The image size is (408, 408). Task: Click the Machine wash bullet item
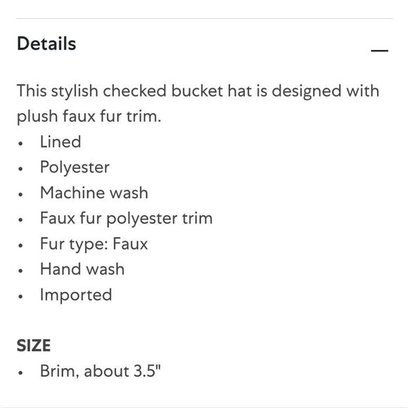[x=94, y=193]
